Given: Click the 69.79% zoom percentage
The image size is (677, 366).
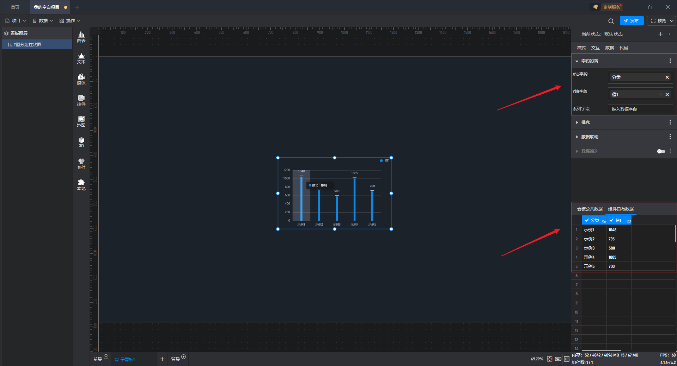Looking at the screenshot, I should tap(537, 359).
